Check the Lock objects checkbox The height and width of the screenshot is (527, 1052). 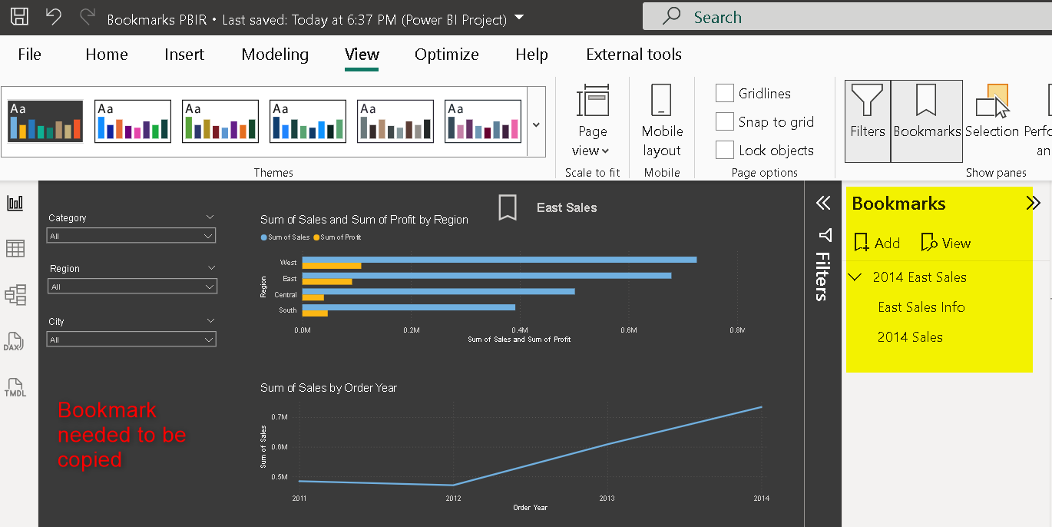click(725, 150)
